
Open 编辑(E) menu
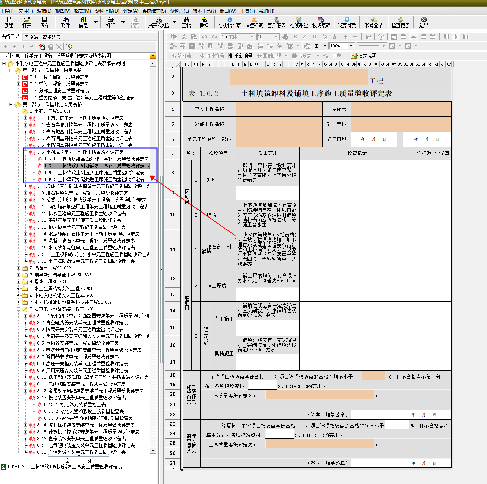[x=44, y=11]
